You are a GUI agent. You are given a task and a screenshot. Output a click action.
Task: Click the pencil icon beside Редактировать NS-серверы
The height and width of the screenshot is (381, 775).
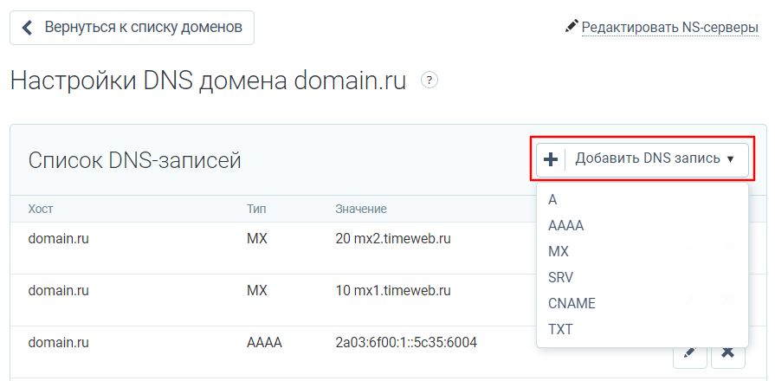pyautogui.click(x=572, y=26)
